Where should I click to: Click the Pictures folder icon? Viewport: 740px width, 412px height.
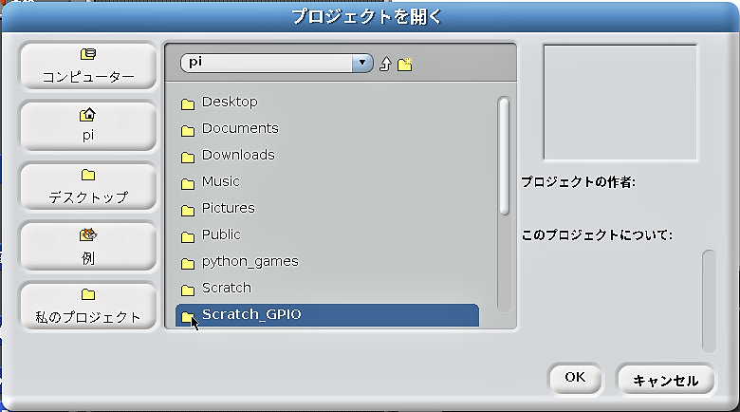click(x=188, y=210)
